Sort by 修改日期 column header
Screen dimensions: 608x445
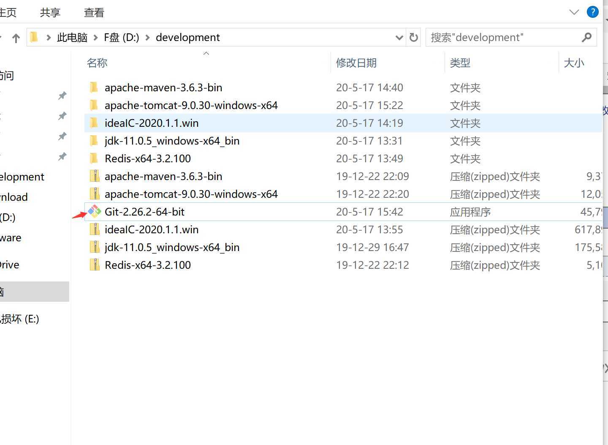coord(356,63)
